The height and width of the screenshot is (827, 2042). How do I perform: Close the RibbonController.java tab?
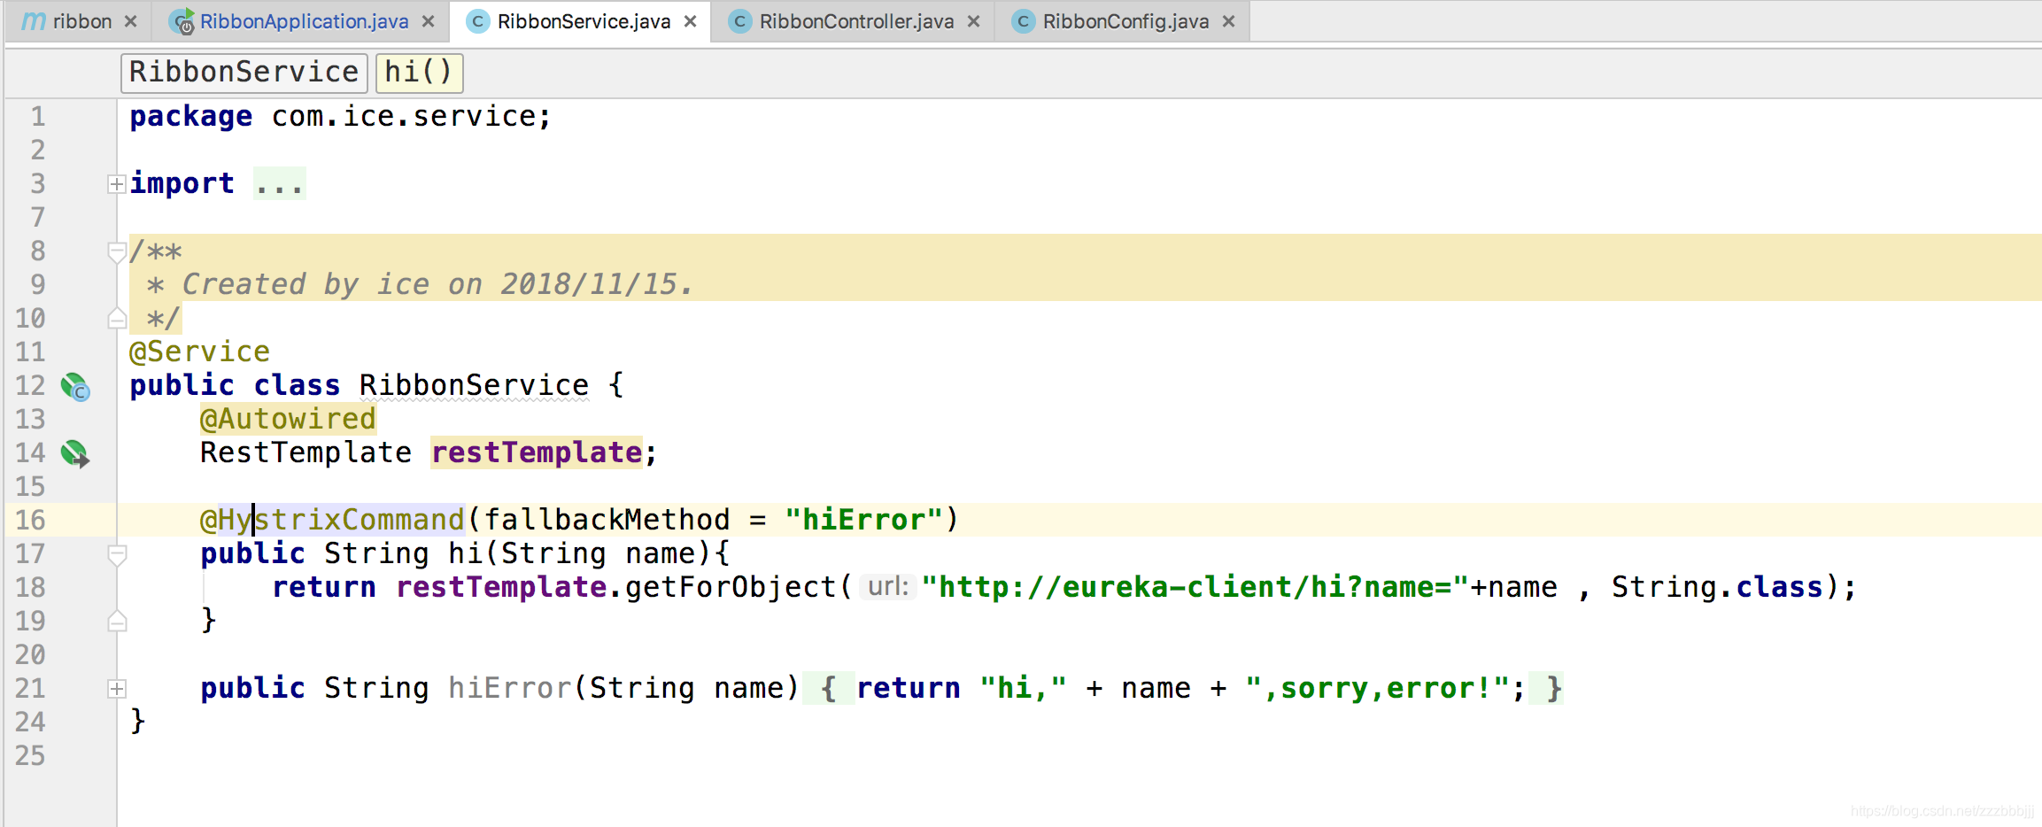[x=974, y=21]
